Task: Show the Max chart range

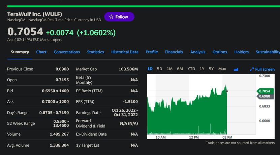Action: [222, 69]
